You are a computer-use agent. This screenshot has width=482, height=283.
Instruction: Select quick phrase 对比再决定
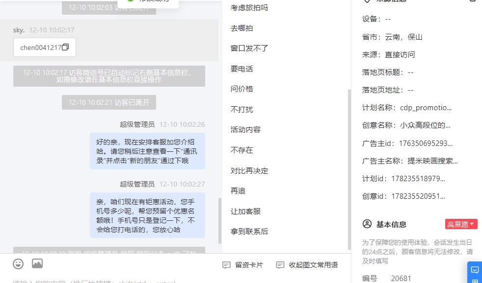[x=249, y=170]
